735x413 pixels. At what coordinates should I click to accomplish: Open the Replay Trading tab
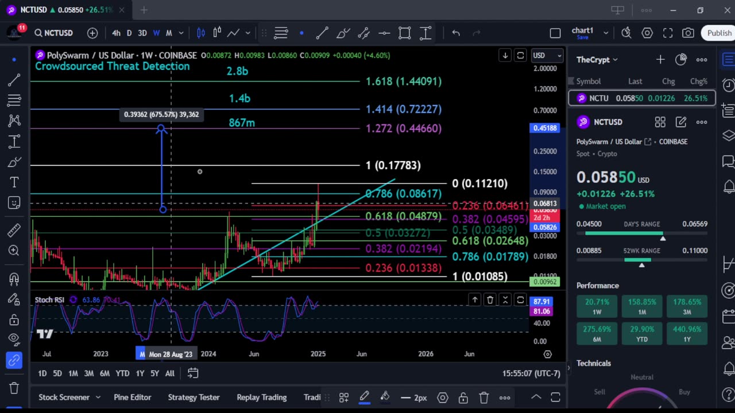262,397
